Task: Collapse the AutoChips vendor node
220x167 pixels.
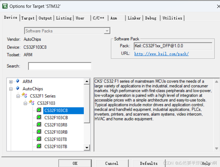Action: (11, 89)
